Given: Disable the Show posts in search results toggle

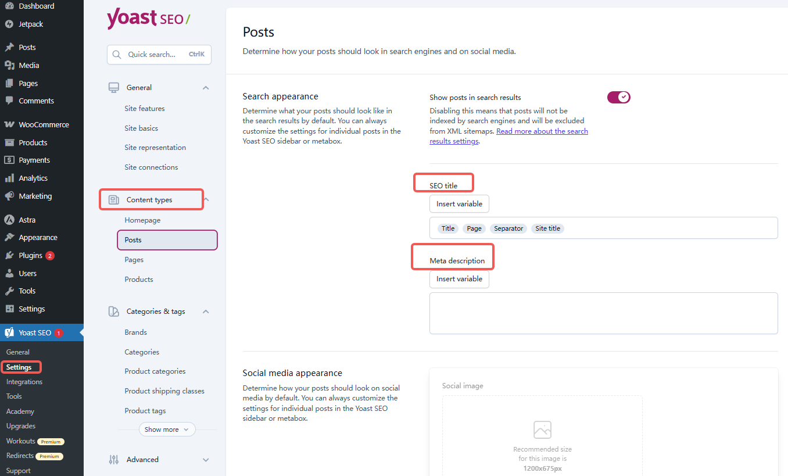Looking at the screenshot, I should (618, 97).
